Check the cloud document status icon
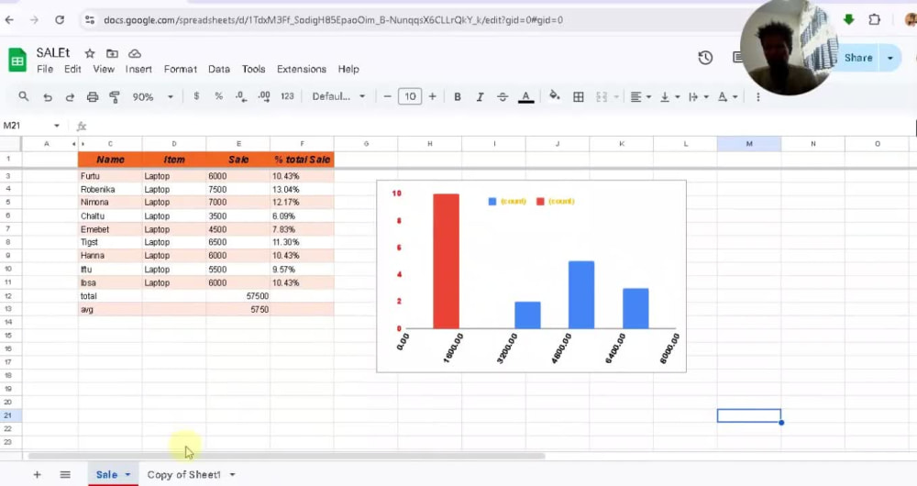This screenshot has width=917, height=486. pos(135,54)
